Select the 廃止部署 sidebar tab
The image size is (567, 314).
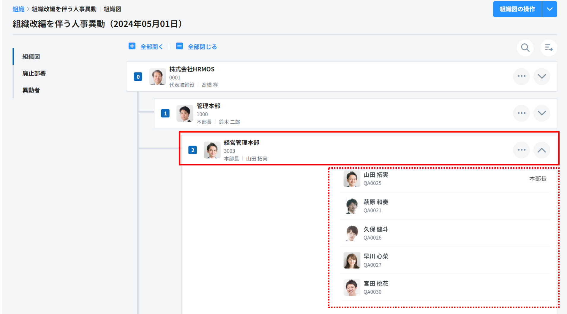coord(34,74)
